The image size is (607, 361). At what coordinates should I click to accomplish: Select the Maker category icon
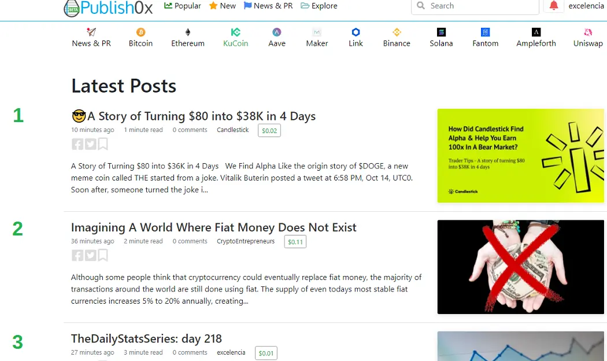(317, 32)
